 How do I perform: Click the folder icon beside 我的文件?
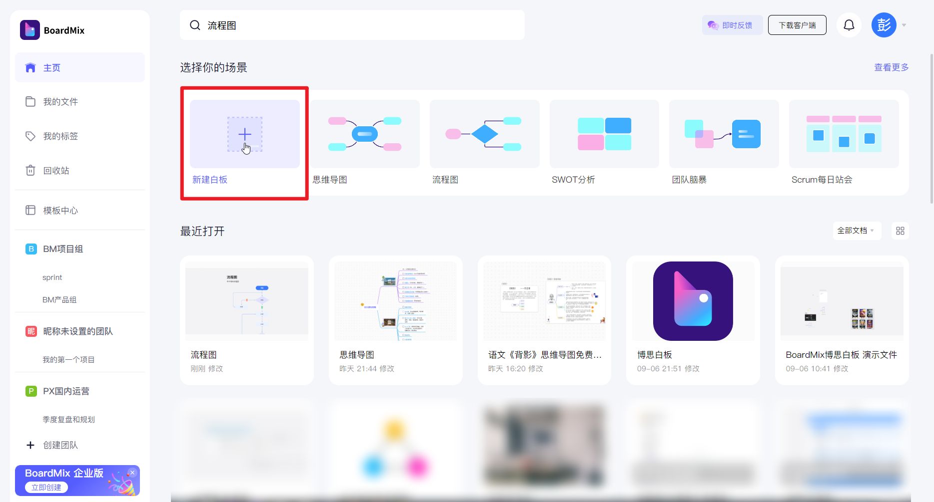pos(30,101)
